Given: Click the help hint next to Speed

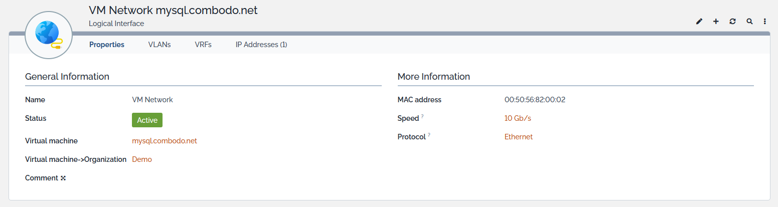Looking at the screenshot, I should 422,116.
